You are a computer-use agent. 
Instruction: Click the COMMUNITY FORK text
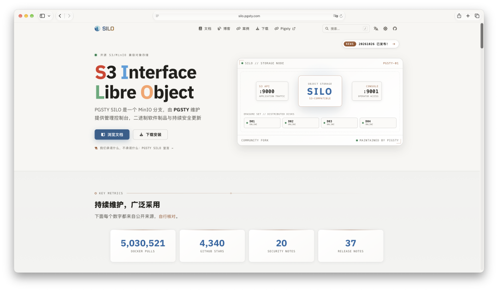click(x=255, y=140)
